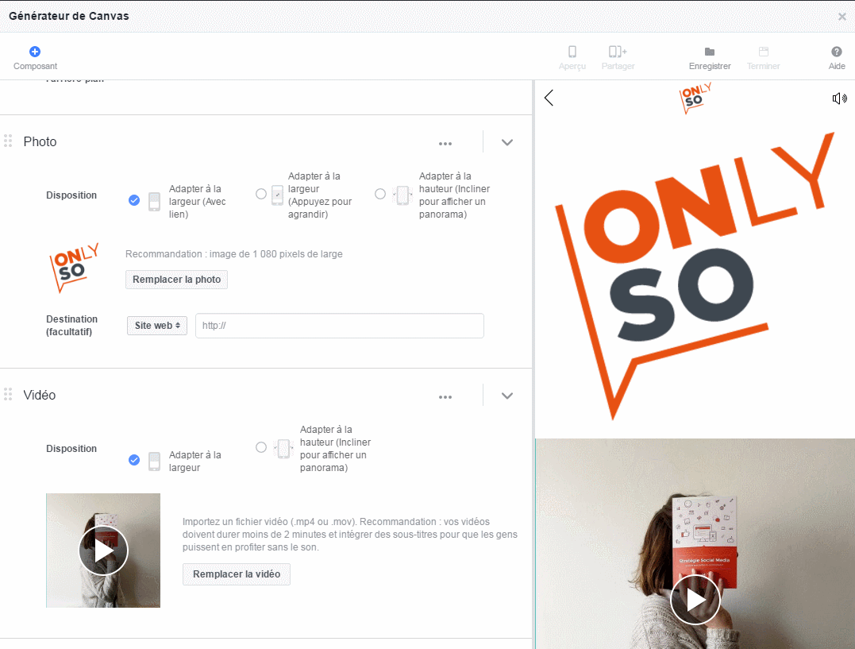855x649 pixels.
Task: Click the Vidéo section title
Action: click(x=39, y=395)
